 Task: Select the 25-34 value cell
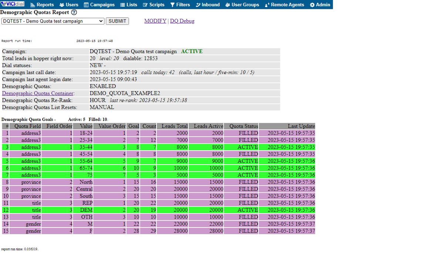[83, 140]
